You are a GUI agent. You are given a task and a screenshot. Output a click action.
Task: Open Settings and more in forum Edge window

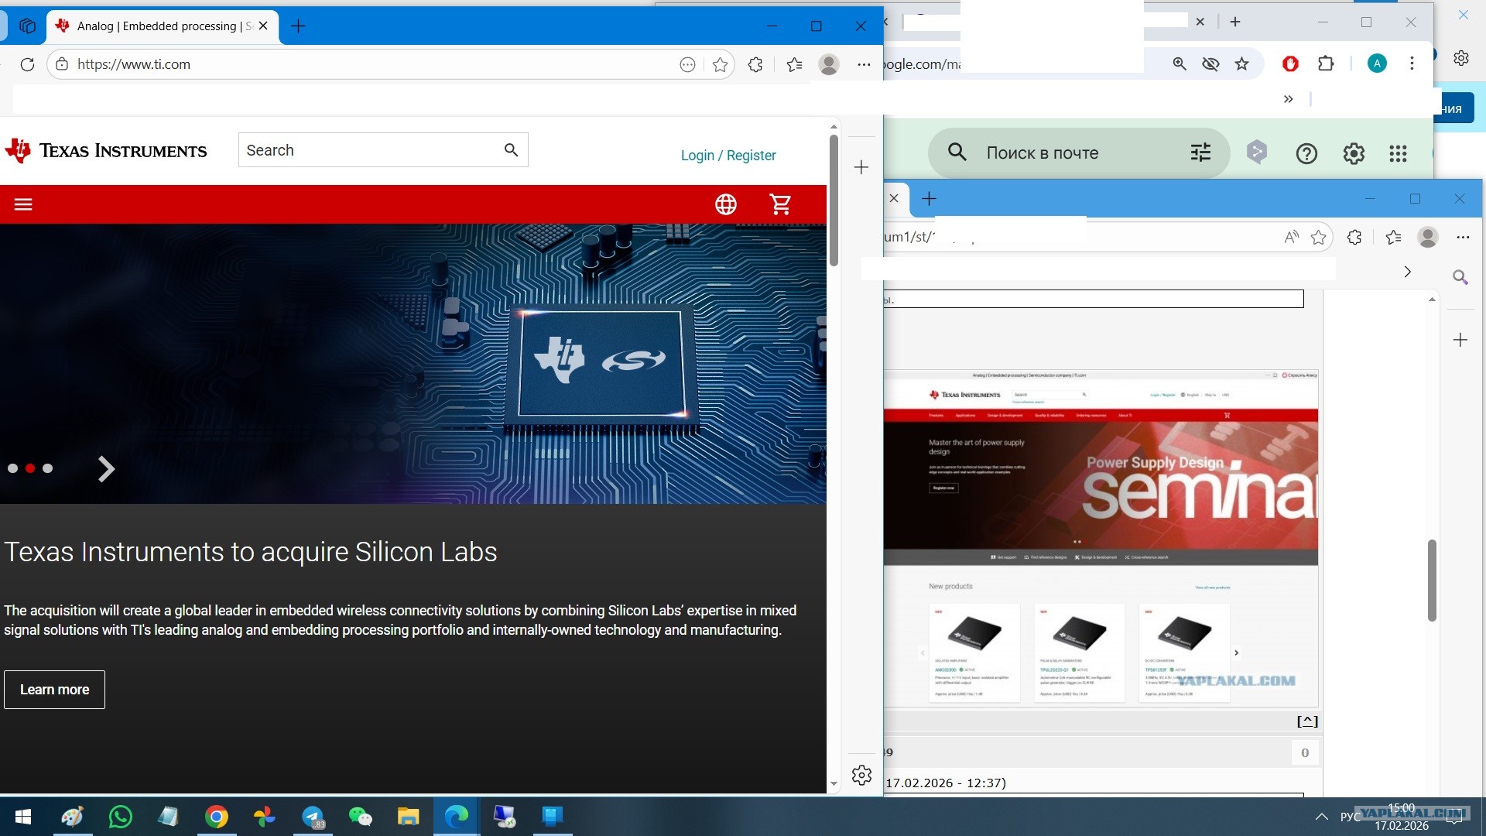click(1463, 237)
